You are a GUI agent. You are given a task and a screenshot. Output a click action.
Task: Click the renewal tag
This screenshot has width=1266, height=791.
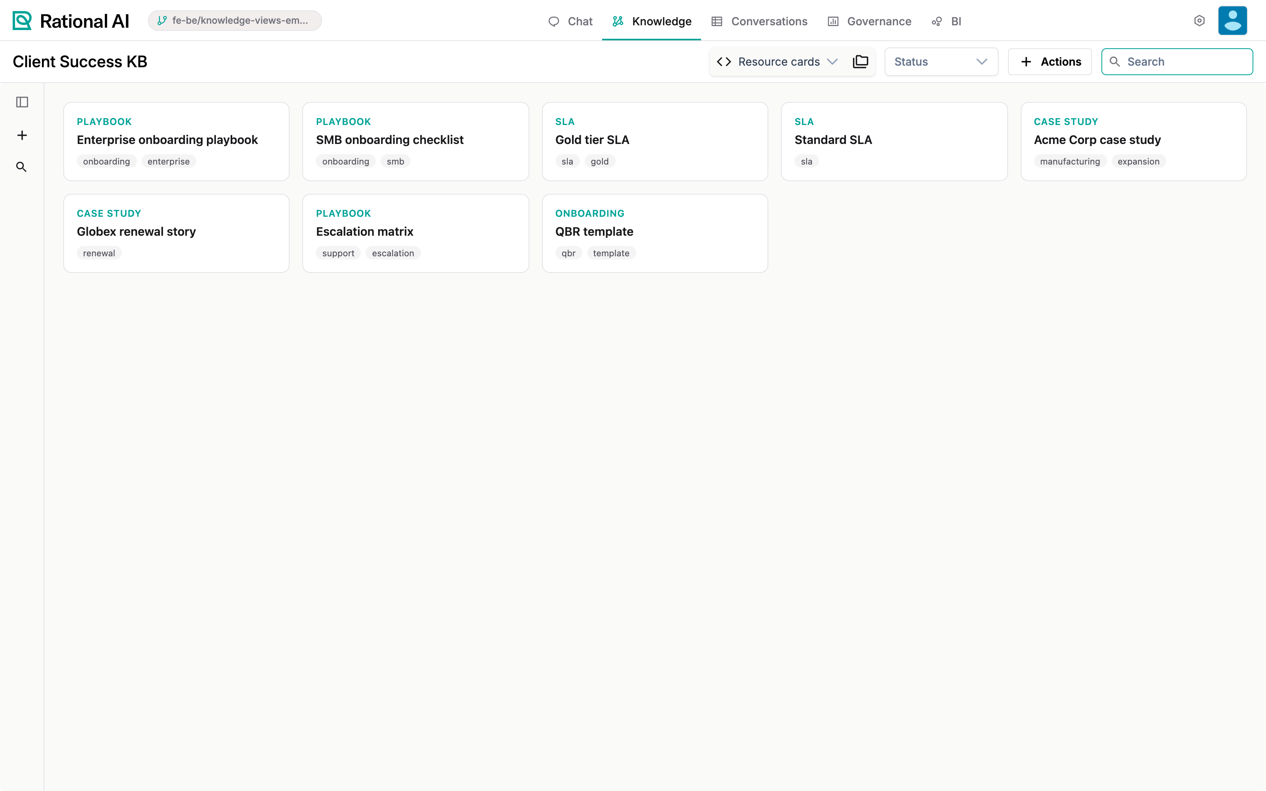99,253
